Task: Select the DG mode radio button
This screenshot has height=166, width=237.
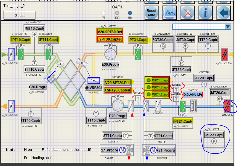Action: click(117, 13)
